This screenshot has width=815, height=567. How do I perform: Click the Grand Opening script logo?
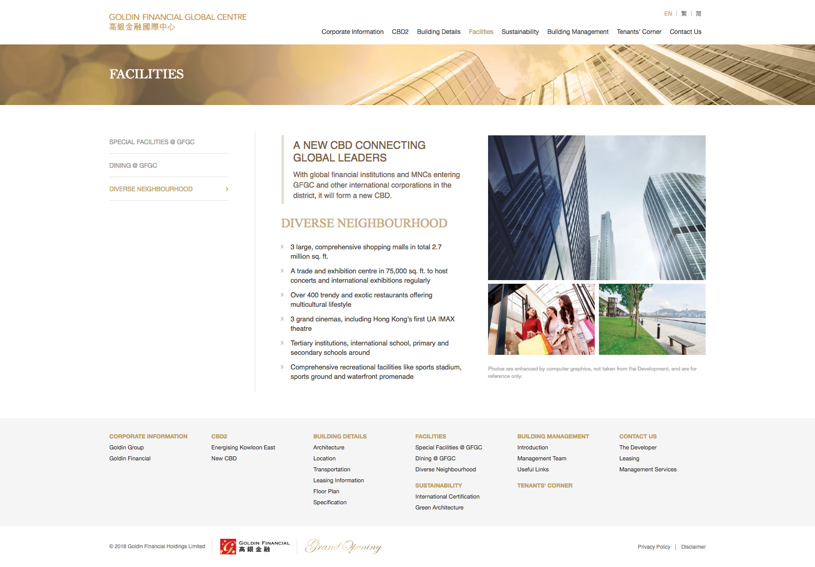point(344,547)
